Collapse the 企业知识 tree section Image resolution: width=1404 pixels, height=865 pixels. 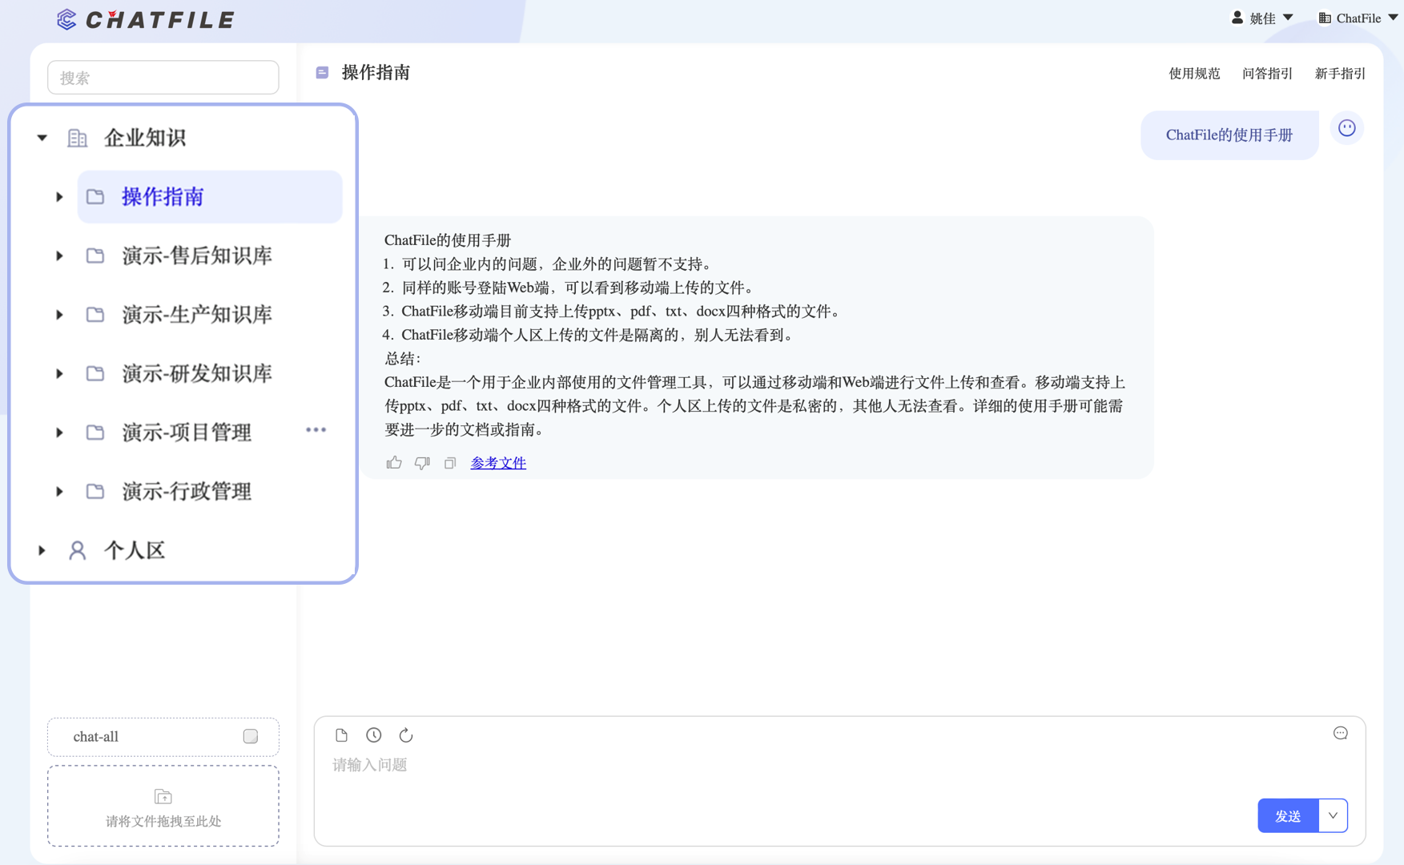point(42,138)
